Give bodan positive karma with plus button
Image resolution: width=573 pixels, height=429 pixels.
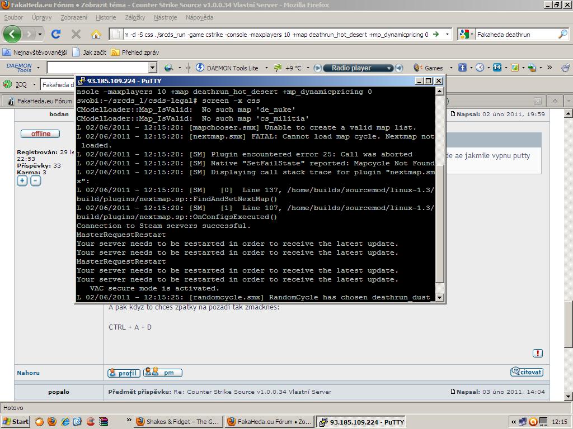point(22,180)
